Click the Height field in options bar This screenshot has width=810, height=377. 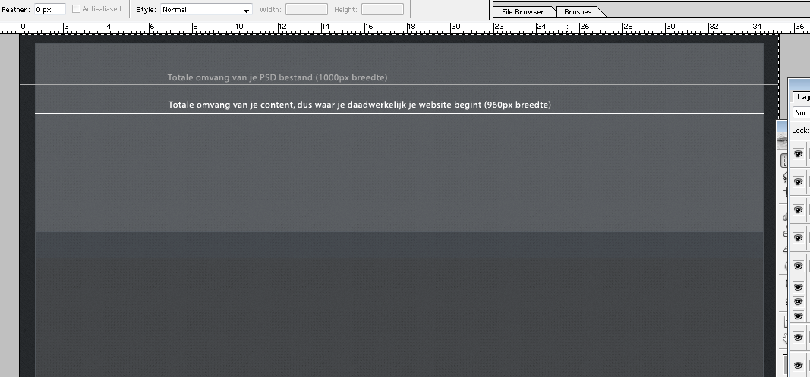click(x=382, y=10)
